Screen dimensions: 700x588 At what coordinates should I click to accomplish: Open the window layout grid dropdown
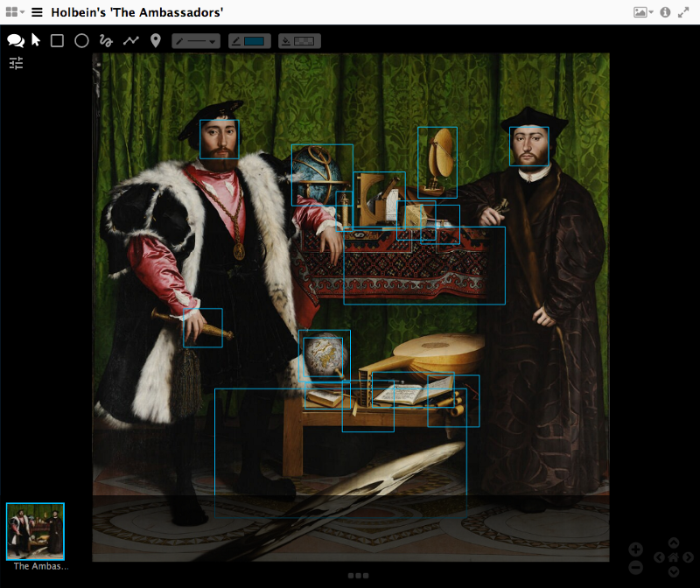(x=15, y=12)
